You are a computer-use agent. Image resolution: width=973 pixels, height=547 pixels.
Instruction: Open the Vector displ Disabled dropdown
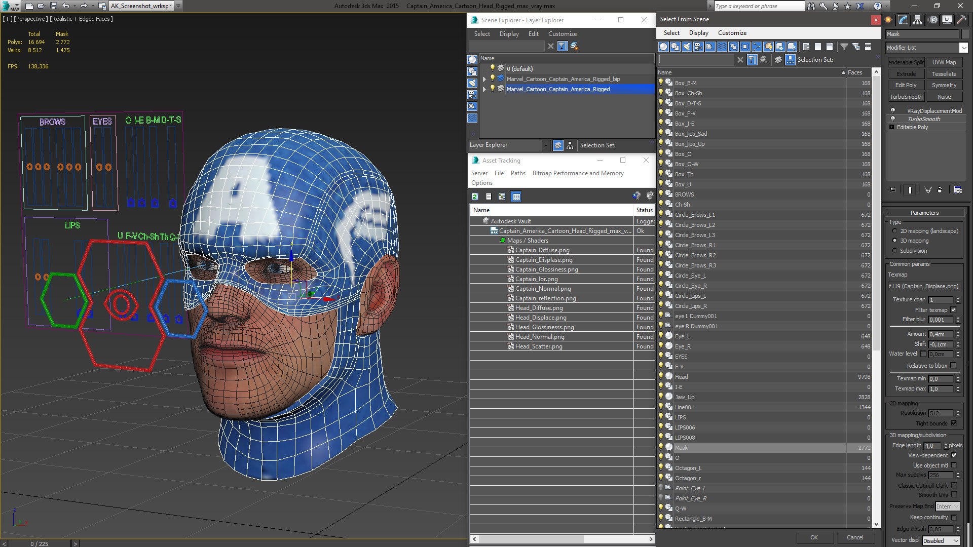pyautogui.click(x=941, y=541)
